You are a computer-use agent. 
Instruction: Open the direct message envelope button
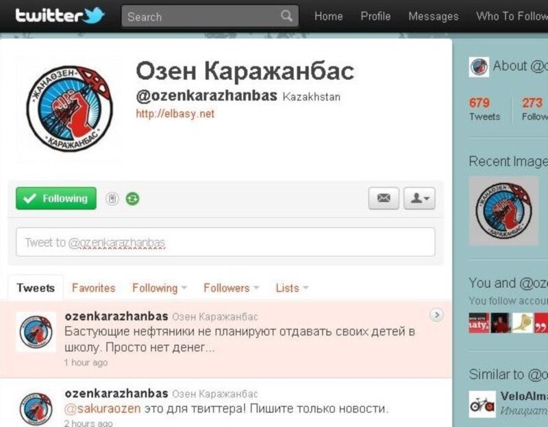pyautogui.click(x=384, y=198)
